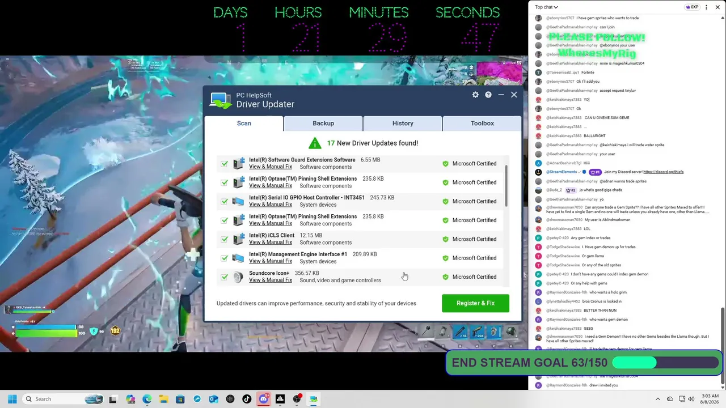Open OBS Studio from the taskbar
Viewport: 726px width, 408px height.
pos(297,399)
